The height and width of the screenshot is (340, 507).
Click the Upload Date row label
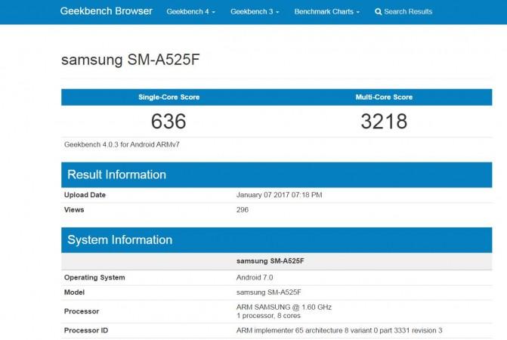(85, 195)
